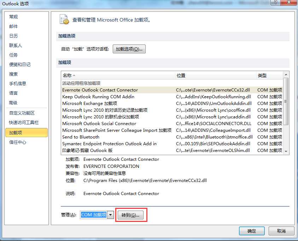Select the highlighted 加载项 category
The height and width of the screenshot is (241, 298).
tap(27, 133)
